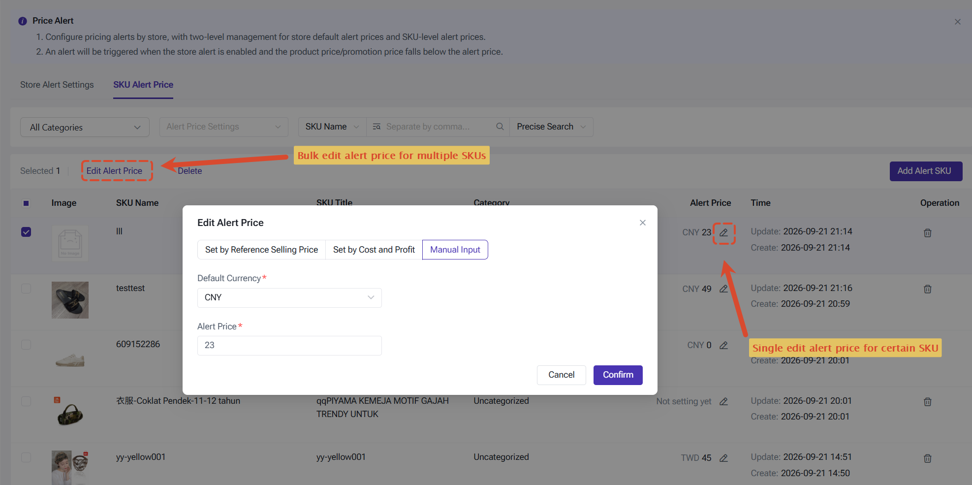The width and height of the screenshot is (972, 485).
Task: Switch to Store Alert Settings tab
Action: click(57, 85)
